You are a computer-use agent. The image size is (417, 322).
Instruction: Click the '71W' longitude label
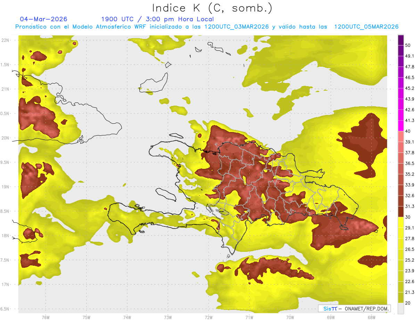249,317
